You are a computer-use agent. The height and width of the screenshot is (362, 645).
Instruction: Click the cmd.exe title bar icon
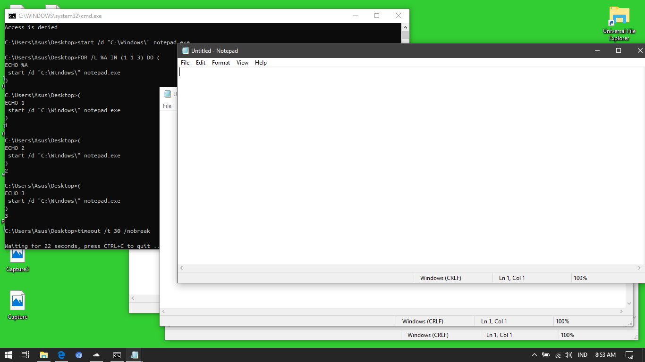click(x=12, y=16)
